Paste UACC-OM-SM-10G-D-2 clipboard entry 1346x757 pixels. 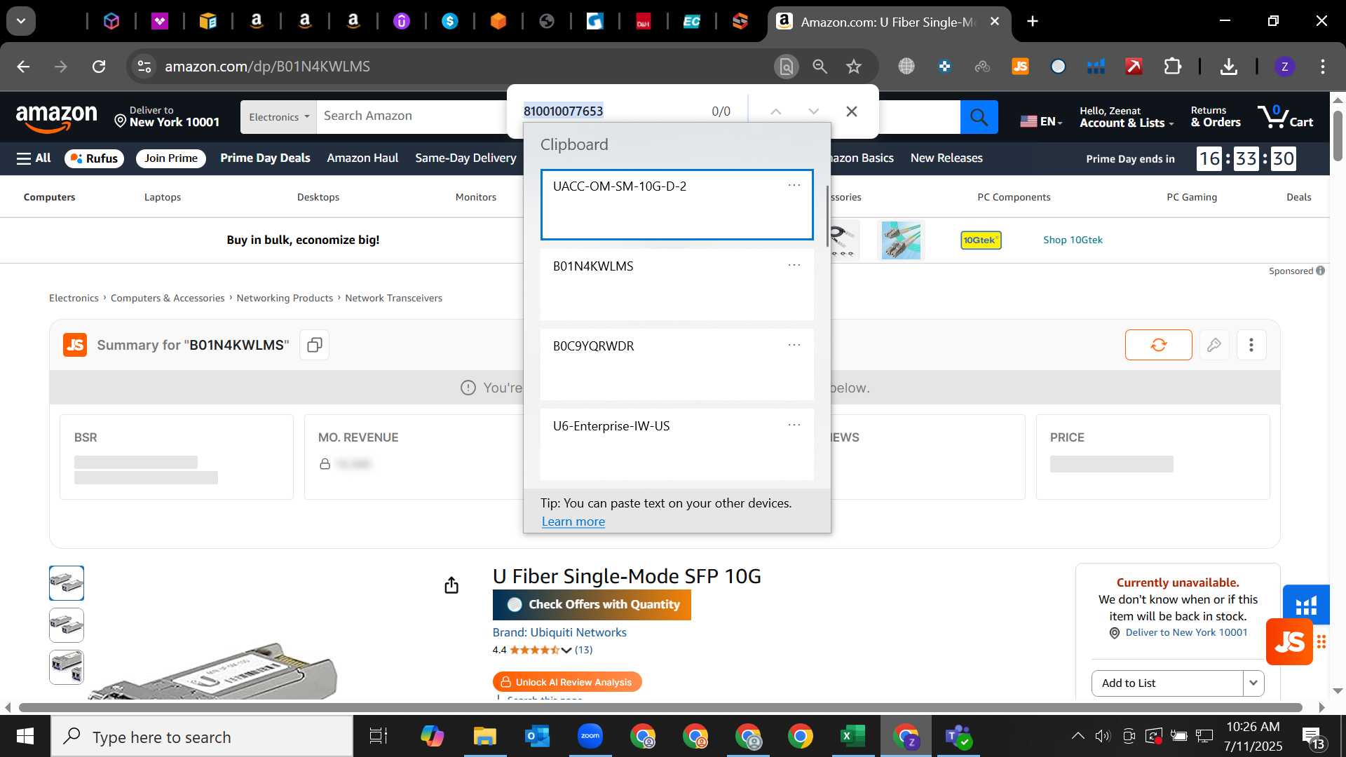[677, 205]
